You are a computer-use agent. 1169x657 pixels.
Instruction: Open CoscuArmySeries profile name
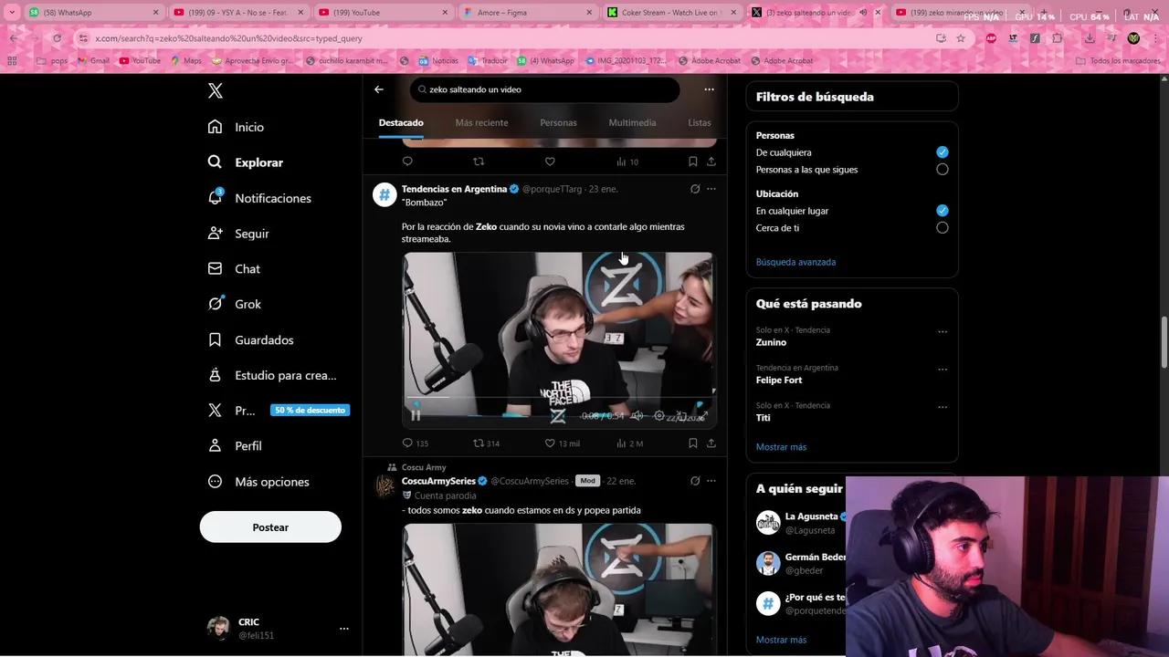(x=438, y=481)
